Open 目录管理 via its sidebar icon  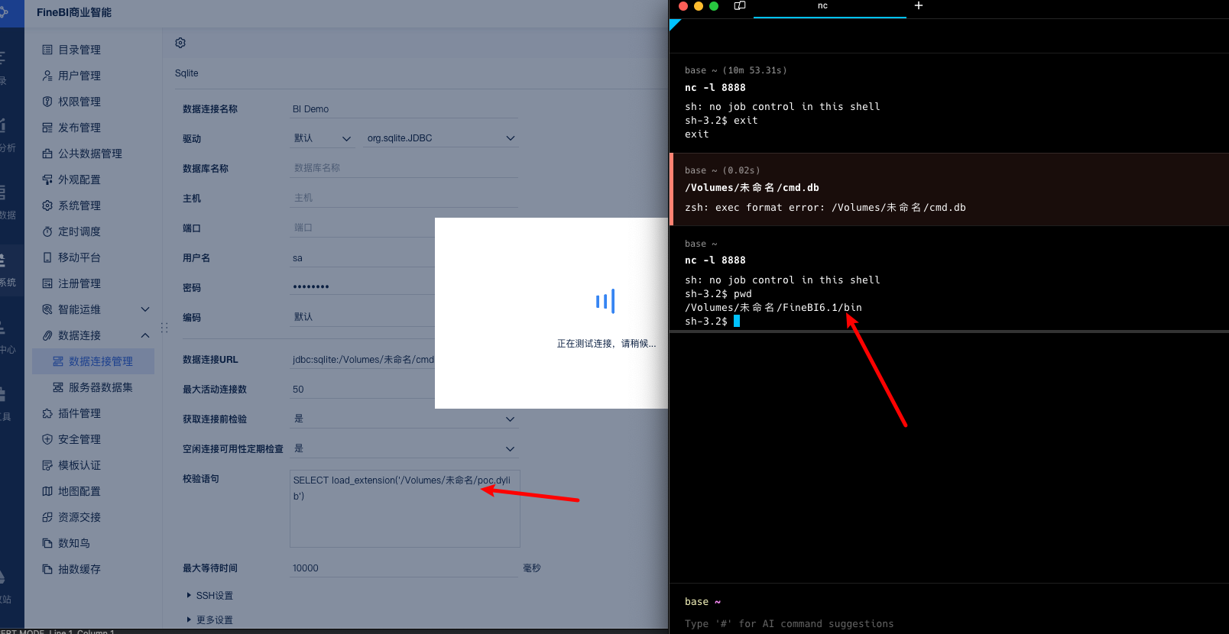47,50
